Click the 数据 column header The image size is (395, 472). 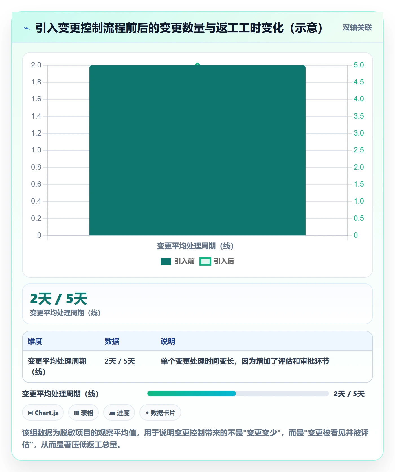[112, 341]
